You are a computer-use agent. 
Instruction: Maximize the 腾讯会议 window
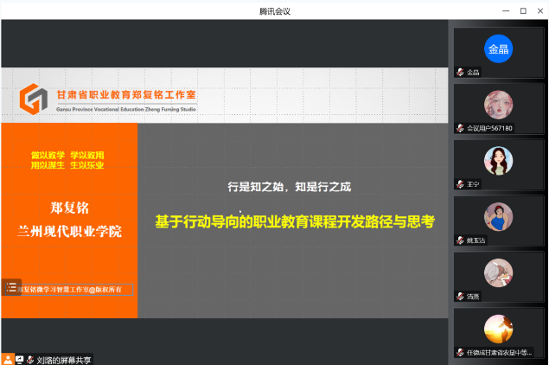pos(523,10)
